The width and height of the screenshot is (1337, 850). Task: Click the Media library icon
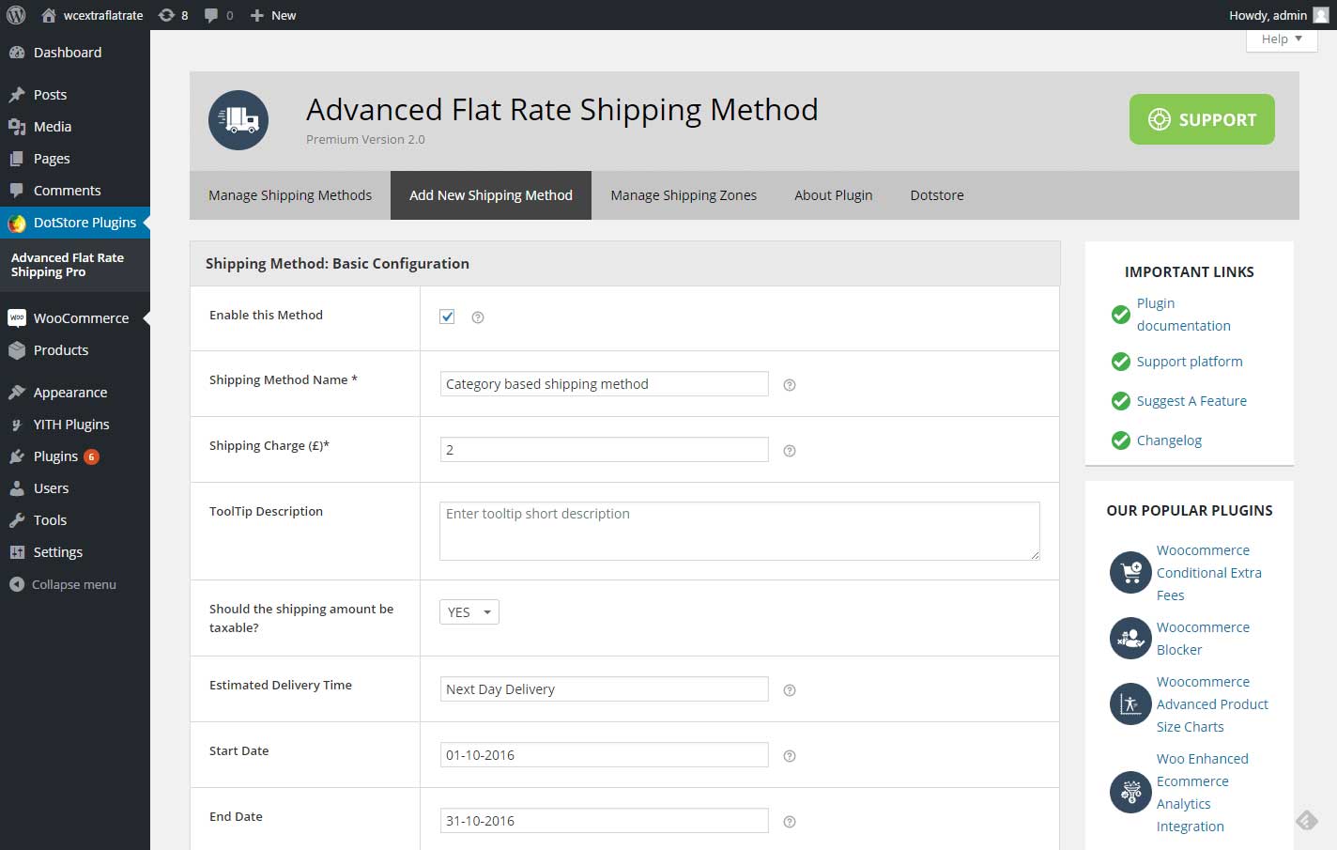point(17,127)
